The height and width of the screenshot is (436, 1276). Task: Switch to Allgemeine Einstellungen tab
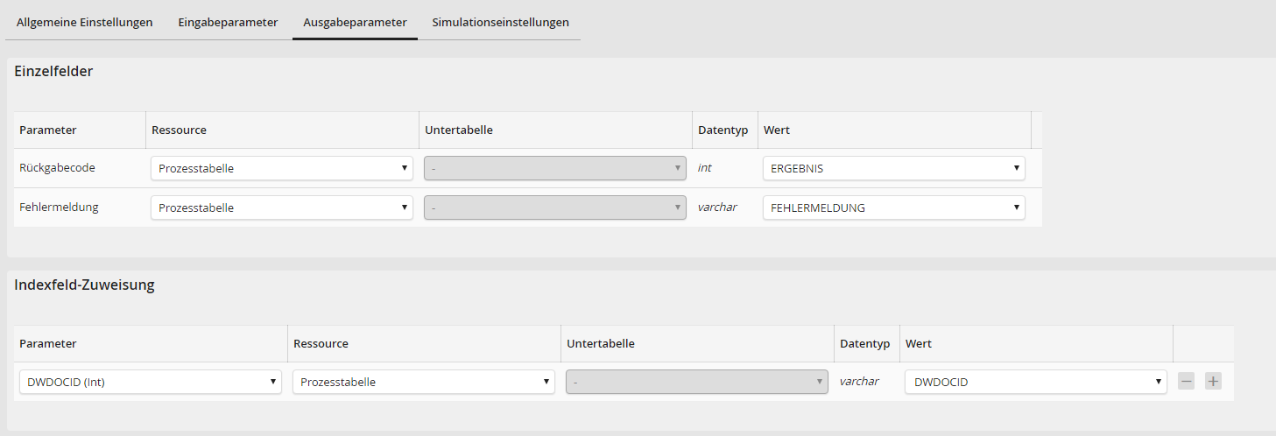click(84, 22)
